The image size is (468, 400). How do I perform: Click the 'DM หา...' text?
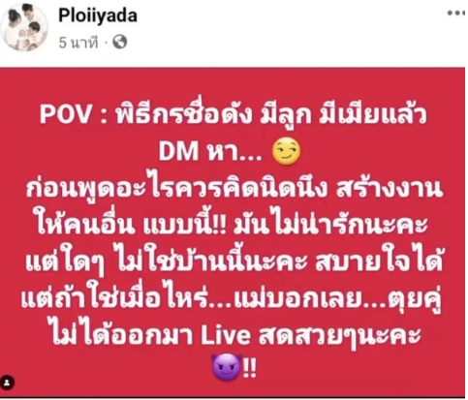[210, 151]
